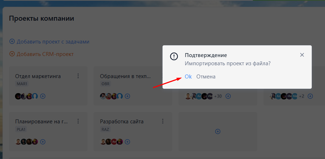Open three-dot menu for Разработка сайта
Image resolution: width=325 pixels, height=159 pixels.
point(163,122)
